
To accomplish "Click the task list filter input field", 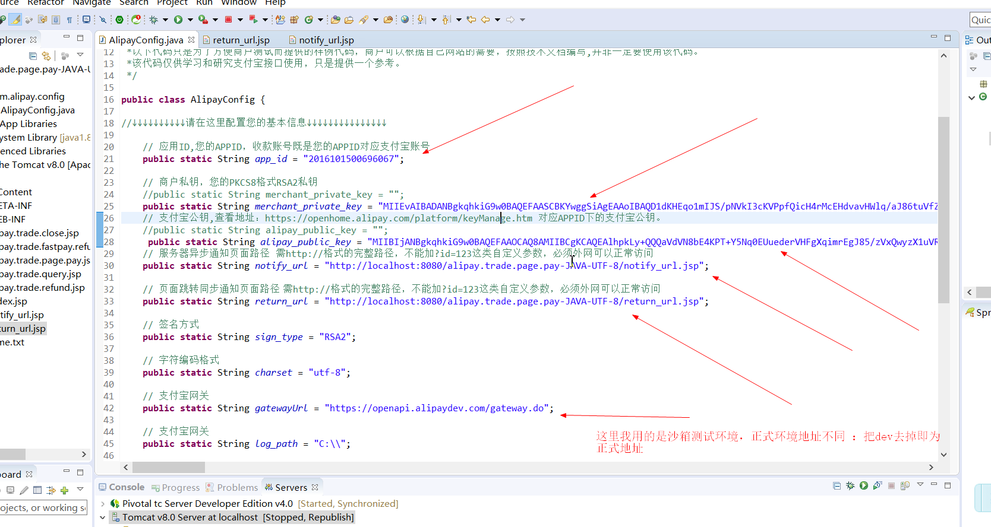I will click(x=43, y=508).
